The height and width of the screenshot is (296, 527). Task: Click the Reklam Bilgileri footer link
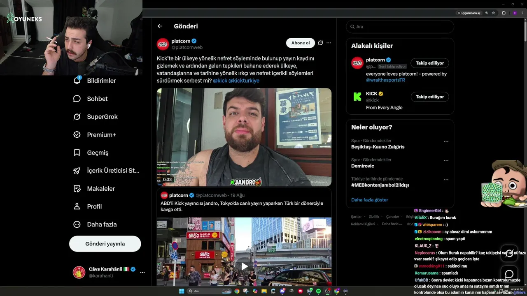[363, 224]
